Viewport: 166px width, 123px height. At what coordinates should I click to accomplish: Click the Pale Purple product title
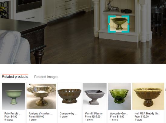pyautogui.click(x=13, y=114)
